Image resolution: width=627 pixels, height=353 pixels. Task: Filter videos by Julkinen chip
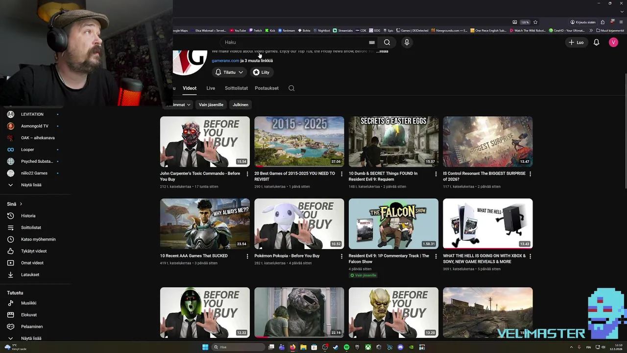[241, 104]
